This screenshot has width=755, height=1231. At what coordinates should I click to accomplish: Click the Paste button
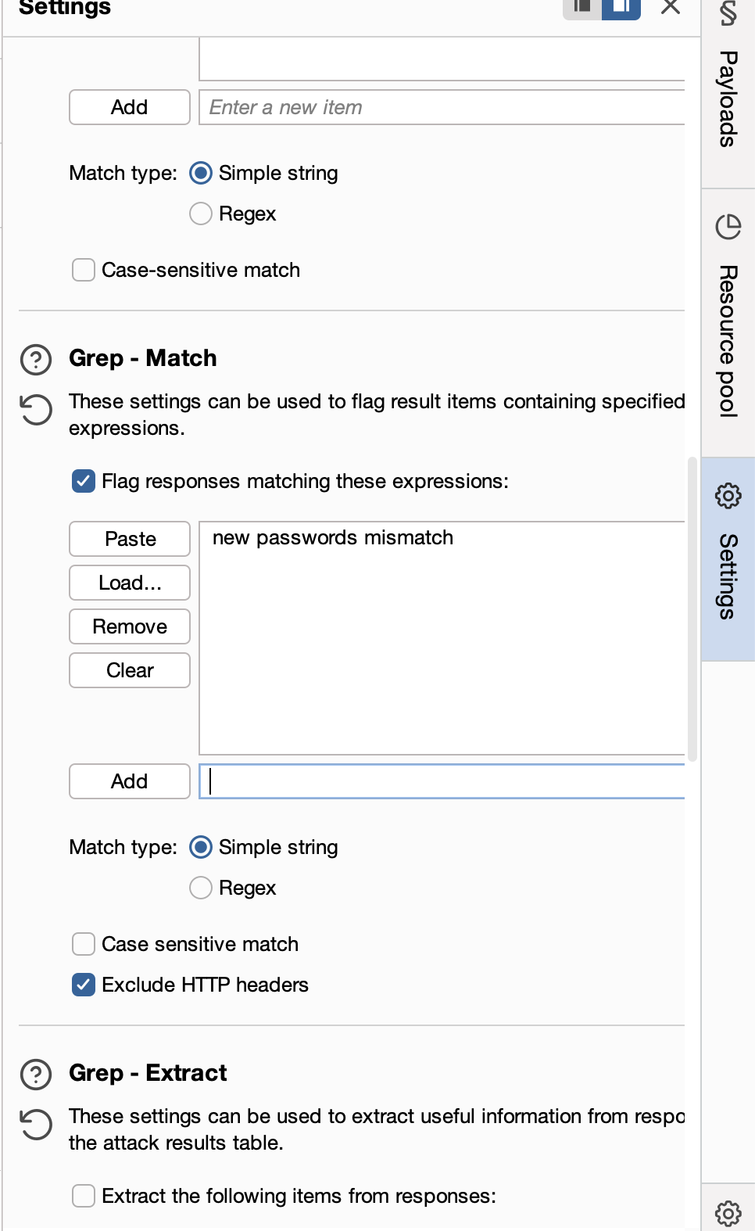tap(130, 539)
